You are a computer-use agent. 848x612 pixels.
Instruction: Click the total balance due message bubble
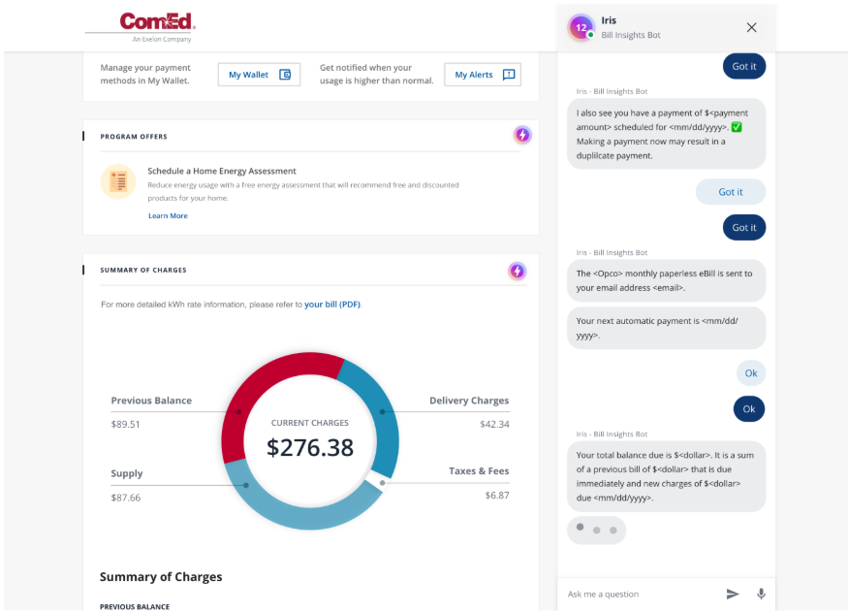coord(667,476)
